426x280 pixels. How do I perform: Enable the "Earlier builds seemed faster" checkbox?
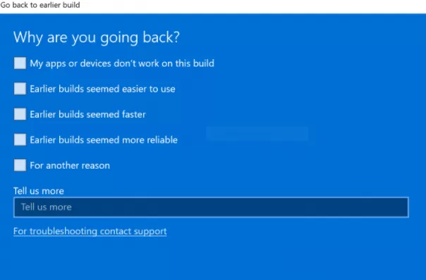pyautogui.click(x=20, y=114)
